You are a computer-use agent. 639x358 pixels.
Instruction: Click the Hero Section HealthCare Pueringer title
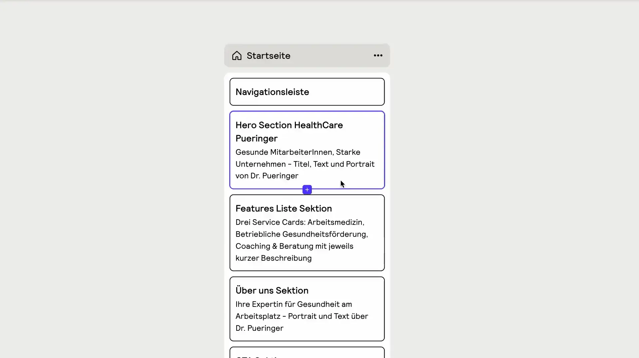click(289, 132)
